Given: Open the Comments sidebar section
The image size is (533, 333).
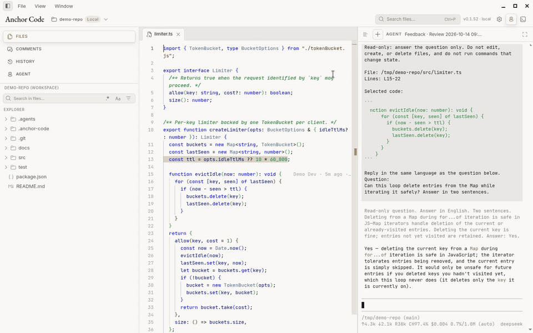Looking at the screenshot, I should coord(69,49).
